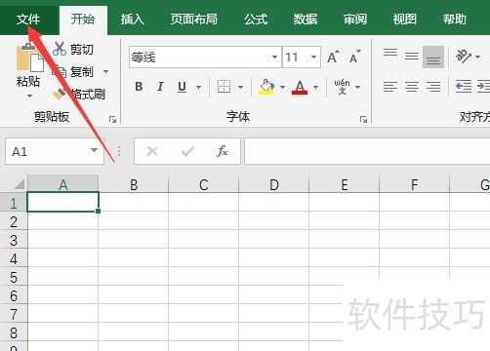The image size is (490, 351).
Task: Open the 字体 dialog launcher
Action: click(363, 120)
